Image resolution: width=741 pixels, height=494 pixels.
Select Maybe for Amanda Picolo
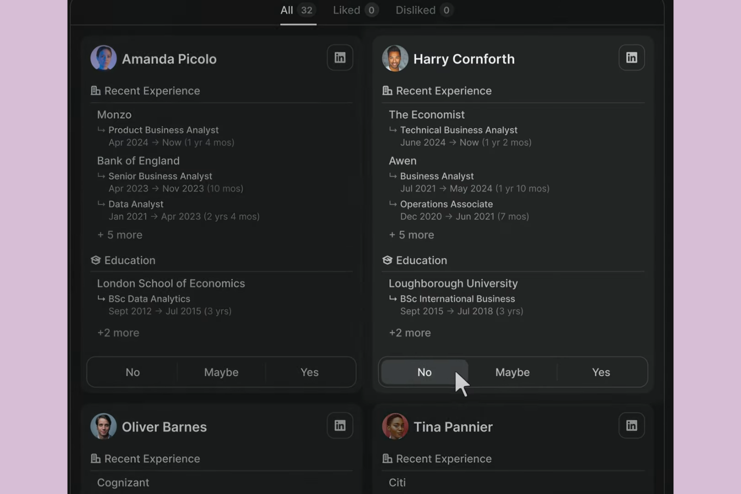tap(221, 372)
